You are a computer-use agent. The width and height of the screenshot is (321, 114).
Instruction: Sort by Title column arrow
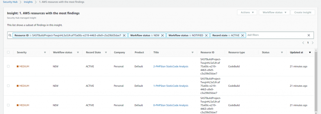[x=192, y=52]
